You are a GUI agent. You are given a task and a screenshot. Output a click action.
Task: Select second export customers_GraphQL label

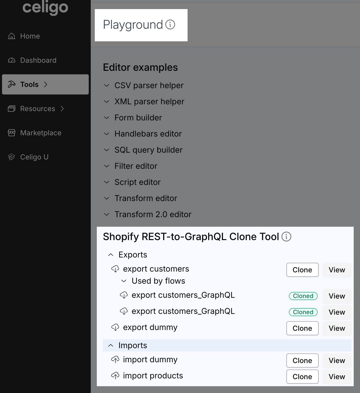click(183, 311)
